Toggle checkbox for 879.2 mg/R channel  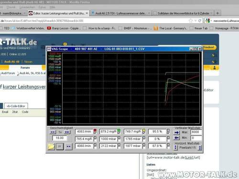[119, 133]
